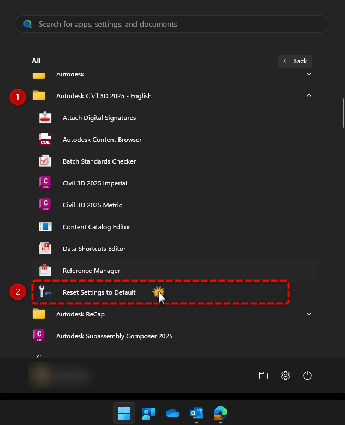Click the Attach Digital Signatures stamp icon
Viewport: 345px width, 425px height.
(x=45, y=118)
